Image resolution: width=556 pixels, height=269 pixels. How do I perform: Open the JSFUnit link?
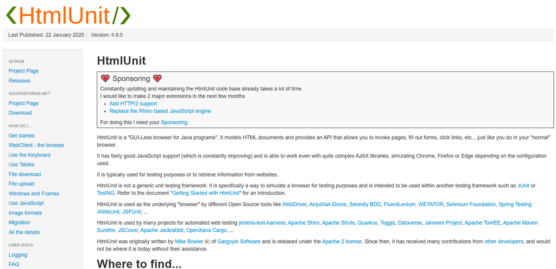click(131, 212)
